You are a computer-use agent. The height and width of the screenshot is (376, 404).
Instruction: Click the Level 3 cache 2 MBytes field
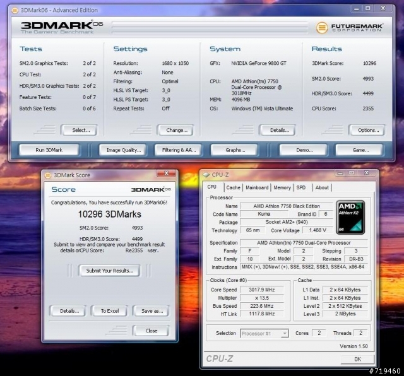coord(345,314)
